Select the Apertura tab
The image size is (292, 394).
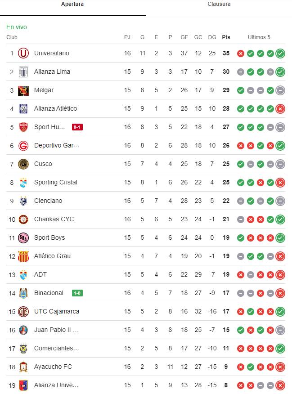click(72, 4)
